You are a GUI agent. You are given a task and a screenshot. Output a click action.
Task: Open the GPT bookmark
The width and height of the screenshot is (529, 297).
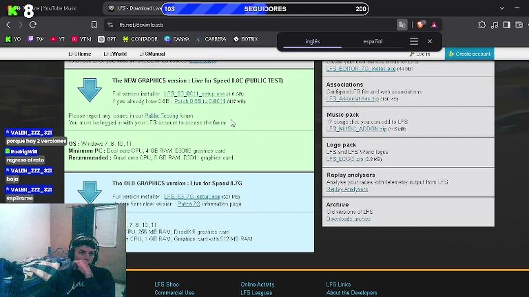click(x=107, y=39)
